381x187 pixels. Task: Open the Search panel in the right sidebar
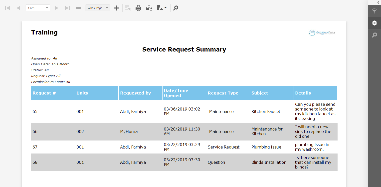coord(375,35)
